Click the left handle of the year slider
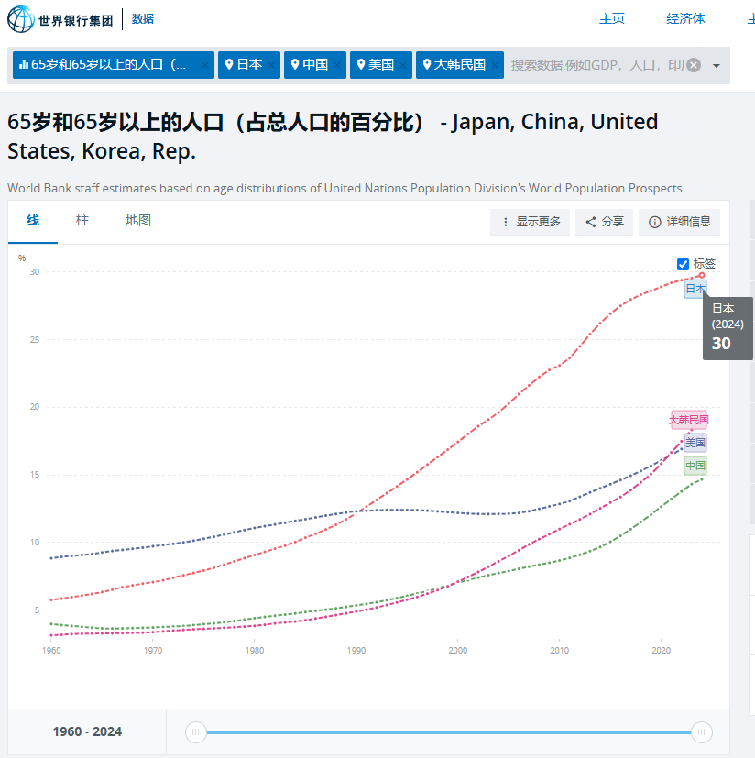 coord(195,731)
